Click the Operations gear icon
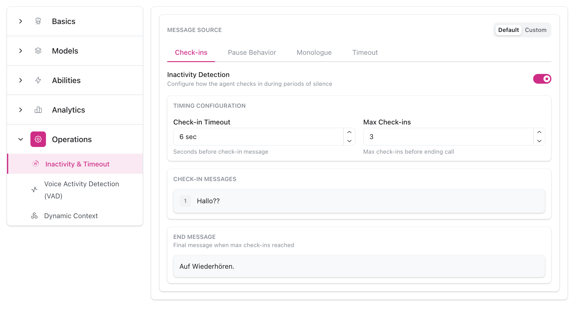Viewport: 580px width, 311px height. [x=38, y=139]
